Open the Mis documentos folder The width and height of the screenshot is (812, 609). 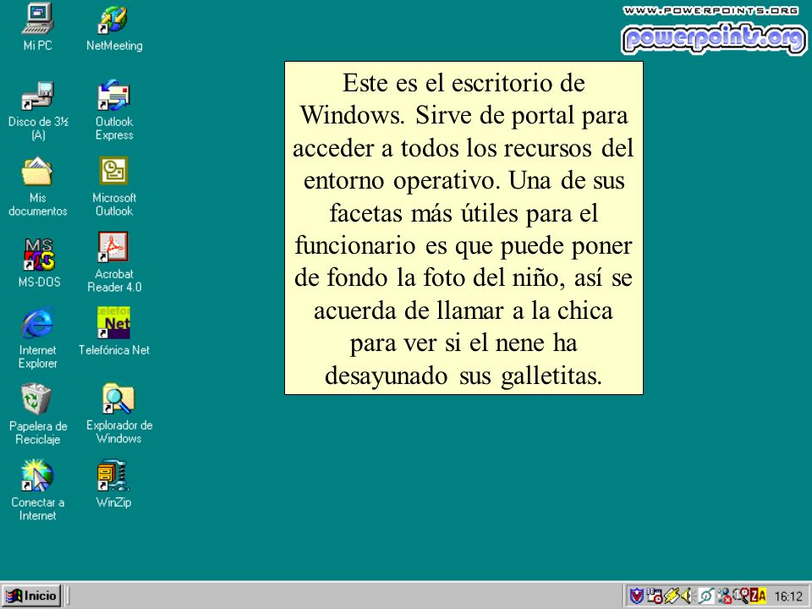pos(38,186)
